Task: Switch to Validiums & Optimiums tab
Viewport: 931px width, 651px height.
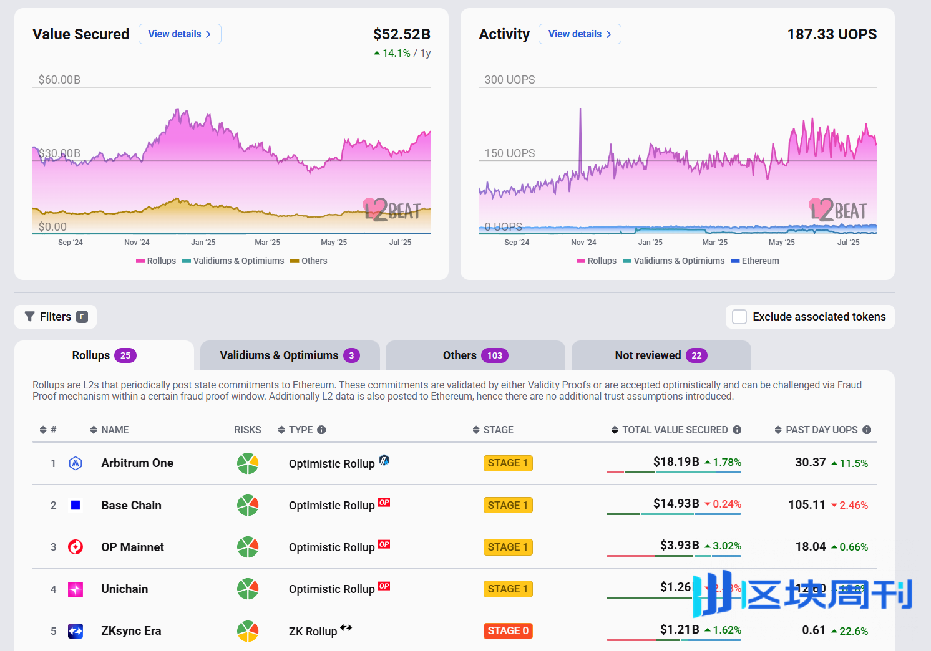Action: tap(290, 355)
